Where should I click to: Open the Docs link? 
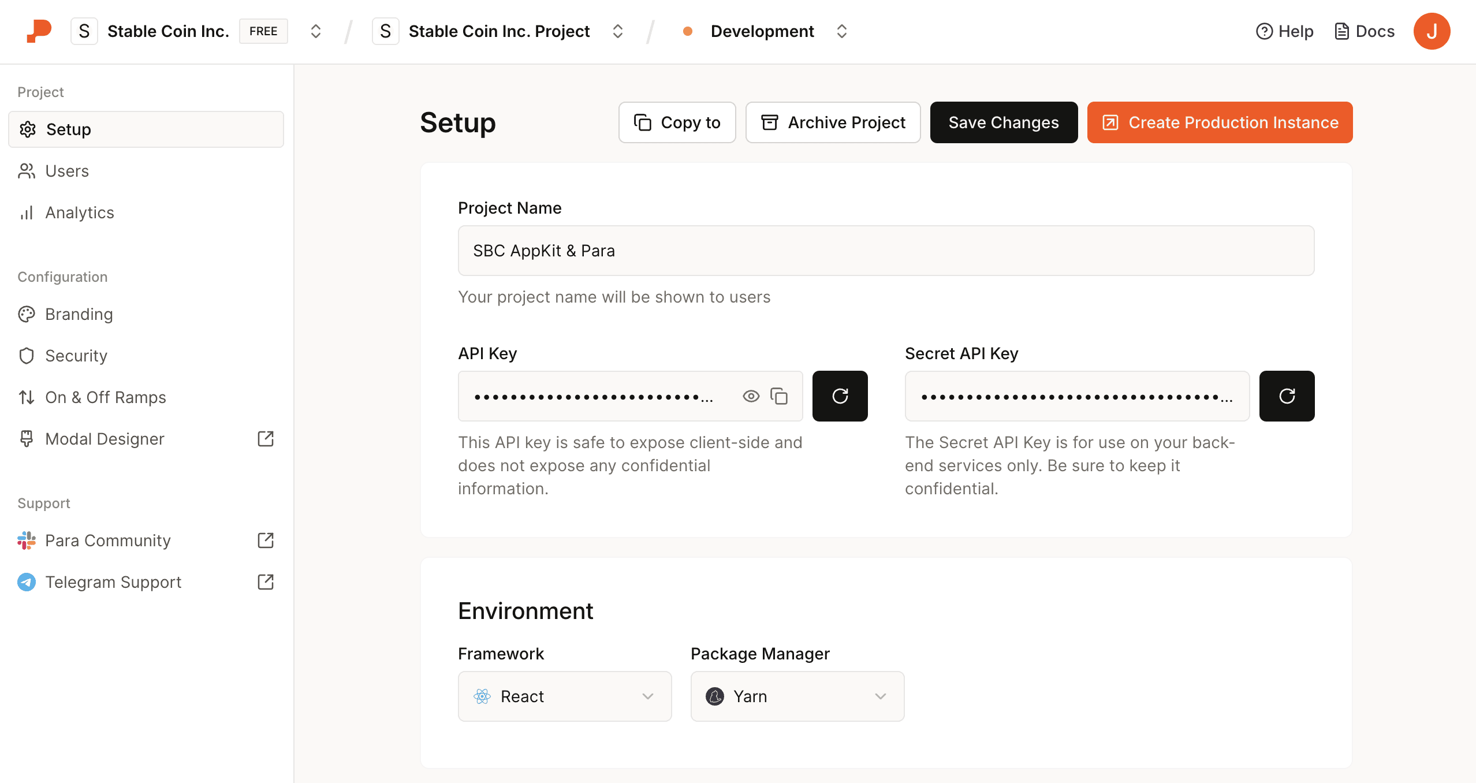click(1364, 31)
